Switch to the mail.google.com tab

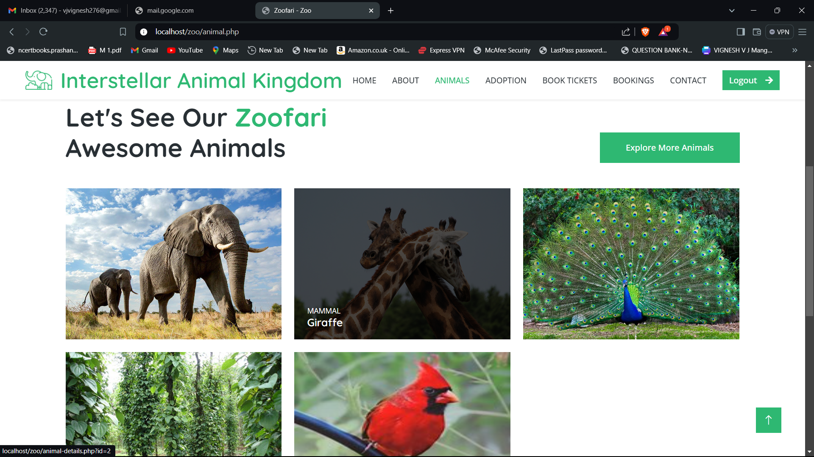(x=191, y=11)
